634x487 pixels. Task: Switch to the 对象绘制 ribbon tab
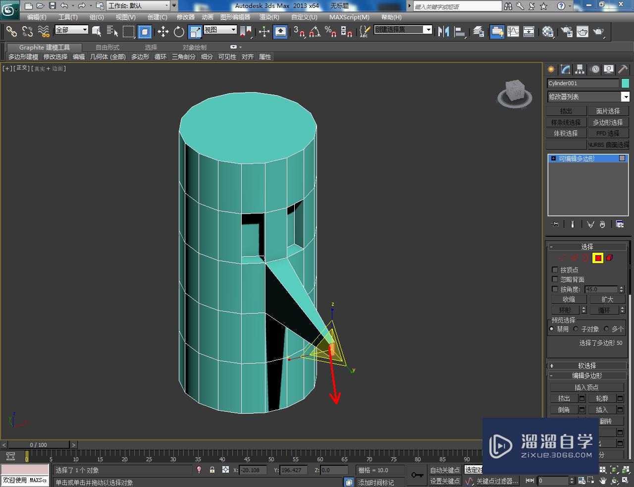[195, 48]
